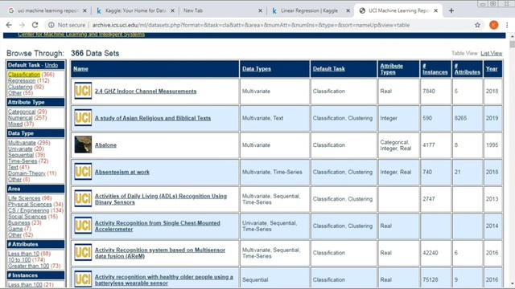Close the Kaggle Your Home for Data tab
This screenshot has height=289, width=515.
click(x=172, y=10)
